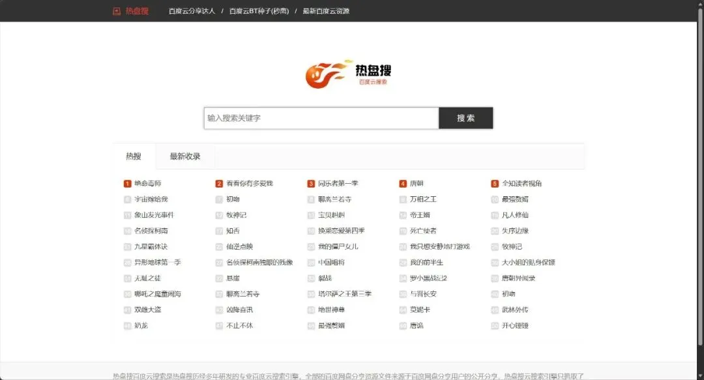Select the 仙逆点映 entry
Viewport: 704px width, 380px height.
[240, 246]
